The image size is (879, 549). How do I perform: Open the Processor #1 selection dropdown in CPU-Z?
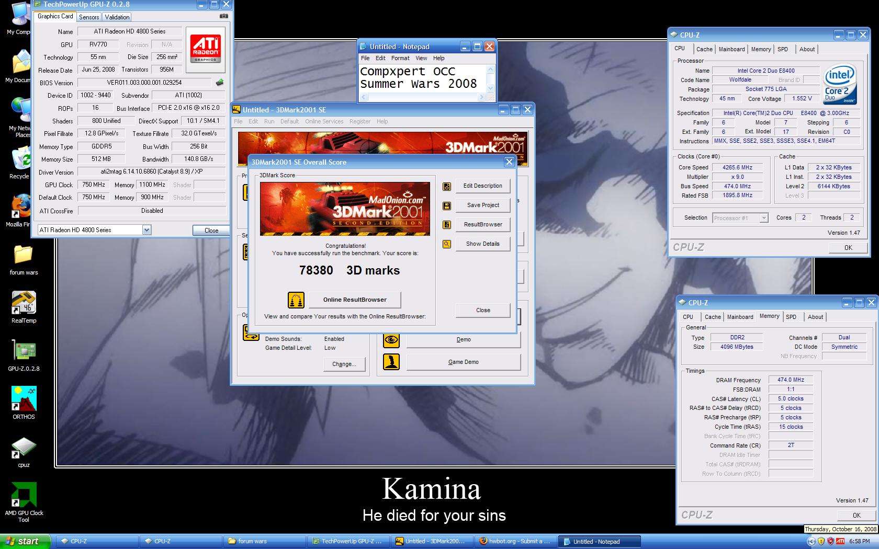click(763, 218)
